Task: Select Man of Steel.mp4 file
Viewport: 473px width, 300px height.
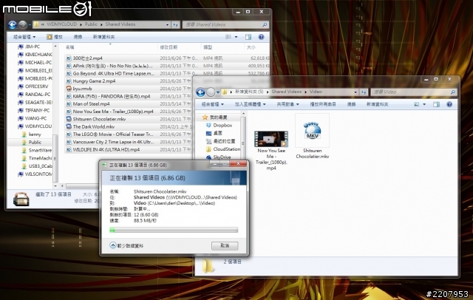Action: pyautogui.click(x=91, y=103)
